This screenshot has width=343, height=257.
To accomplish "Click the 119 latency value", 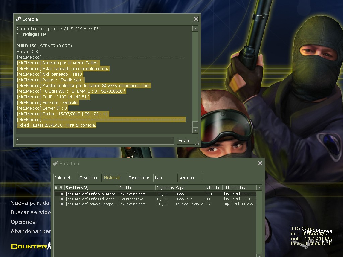I will tap(209, 194).
